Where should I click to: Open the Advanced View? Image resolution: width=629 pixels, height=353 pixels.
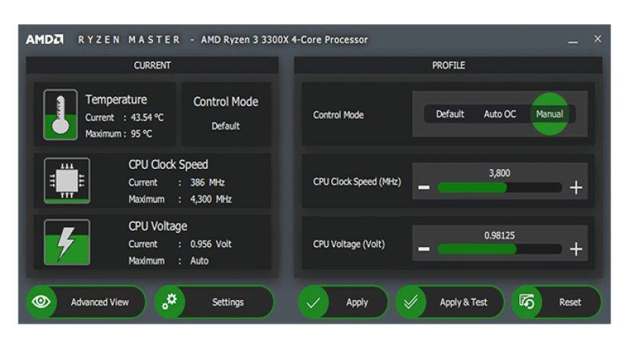(x=99, y=302)
